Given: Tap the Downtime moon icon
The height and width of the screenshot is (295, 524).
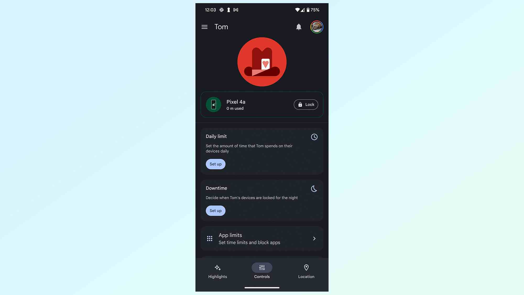Looking at the screenshot, I should [x=314, y=188].
